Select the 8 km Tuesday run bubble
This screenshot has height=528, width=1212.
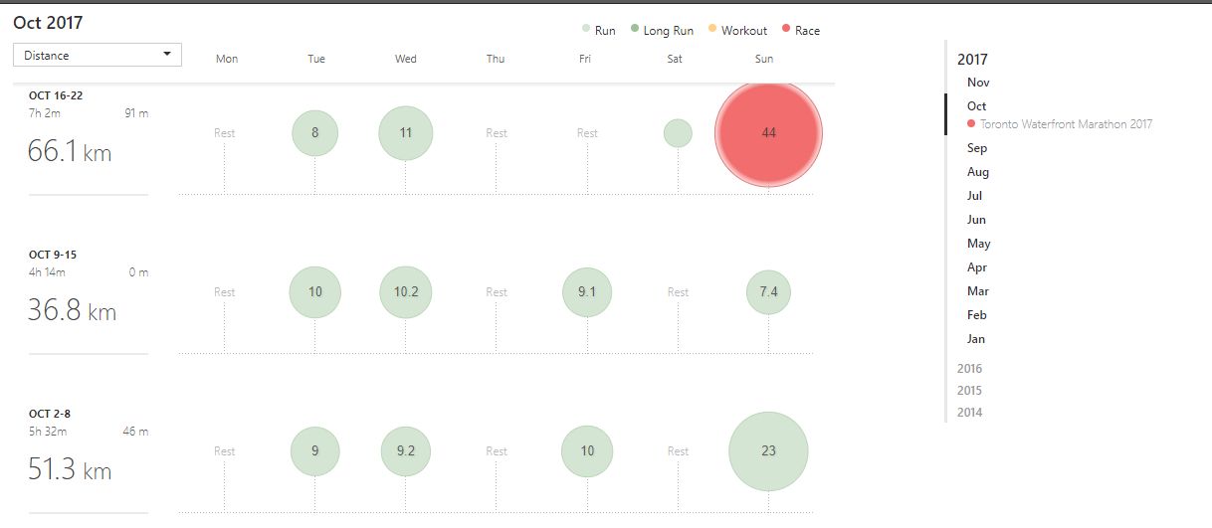315,133
